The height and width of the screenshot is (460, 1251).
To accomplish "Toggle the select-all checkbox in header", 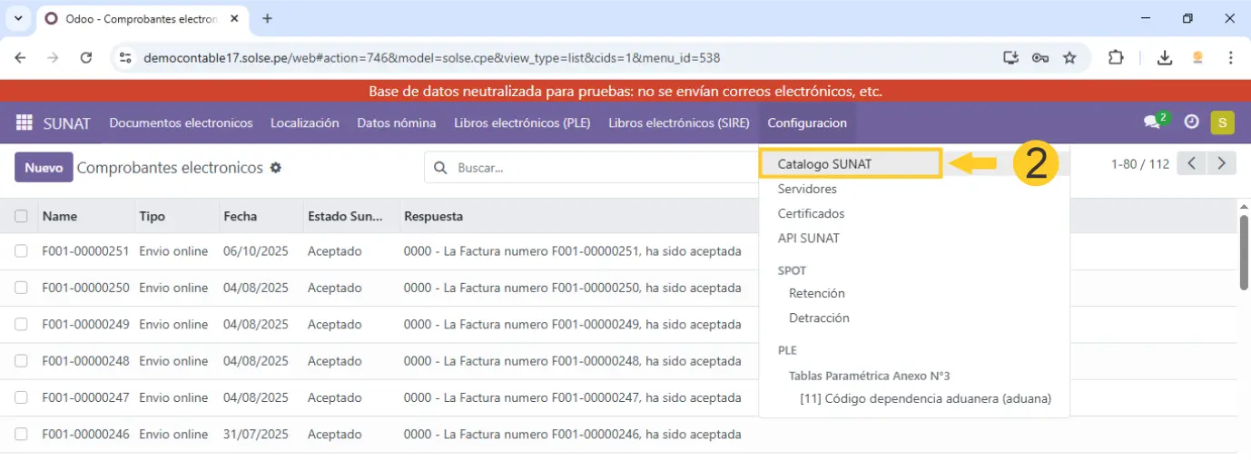I will tap(21, 217).
